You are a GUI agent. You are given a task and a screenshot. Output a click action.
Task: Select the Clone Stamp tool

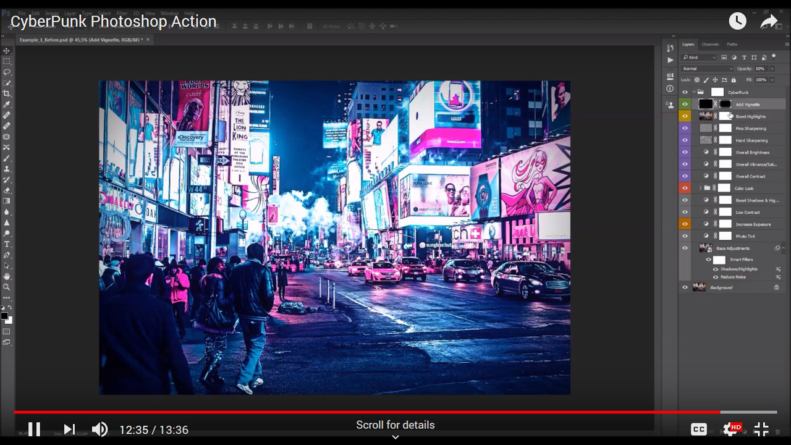pyautogui.click(x=7, y=169)
